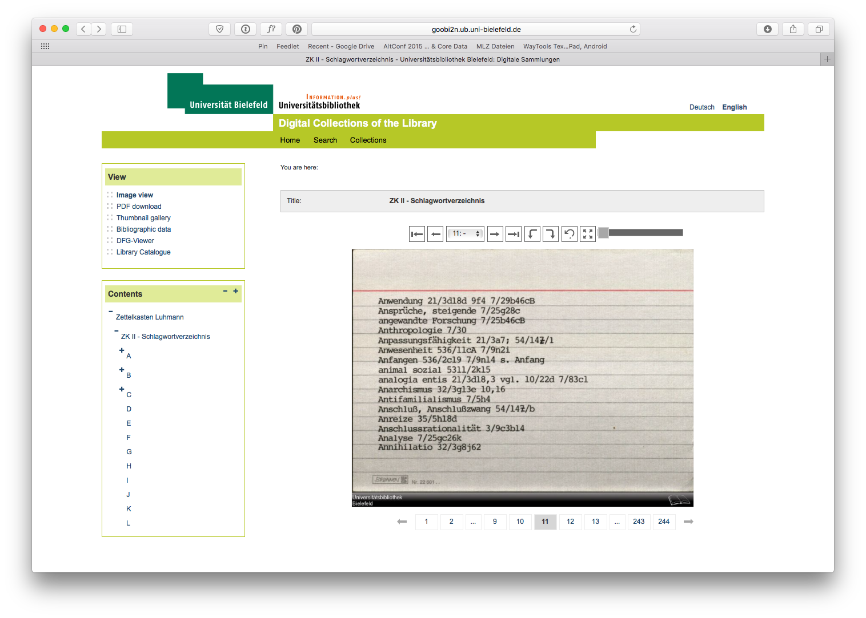Expand the C section in Contents
Viewport: 866px width, 618px height.
click(x=122, y=389)
